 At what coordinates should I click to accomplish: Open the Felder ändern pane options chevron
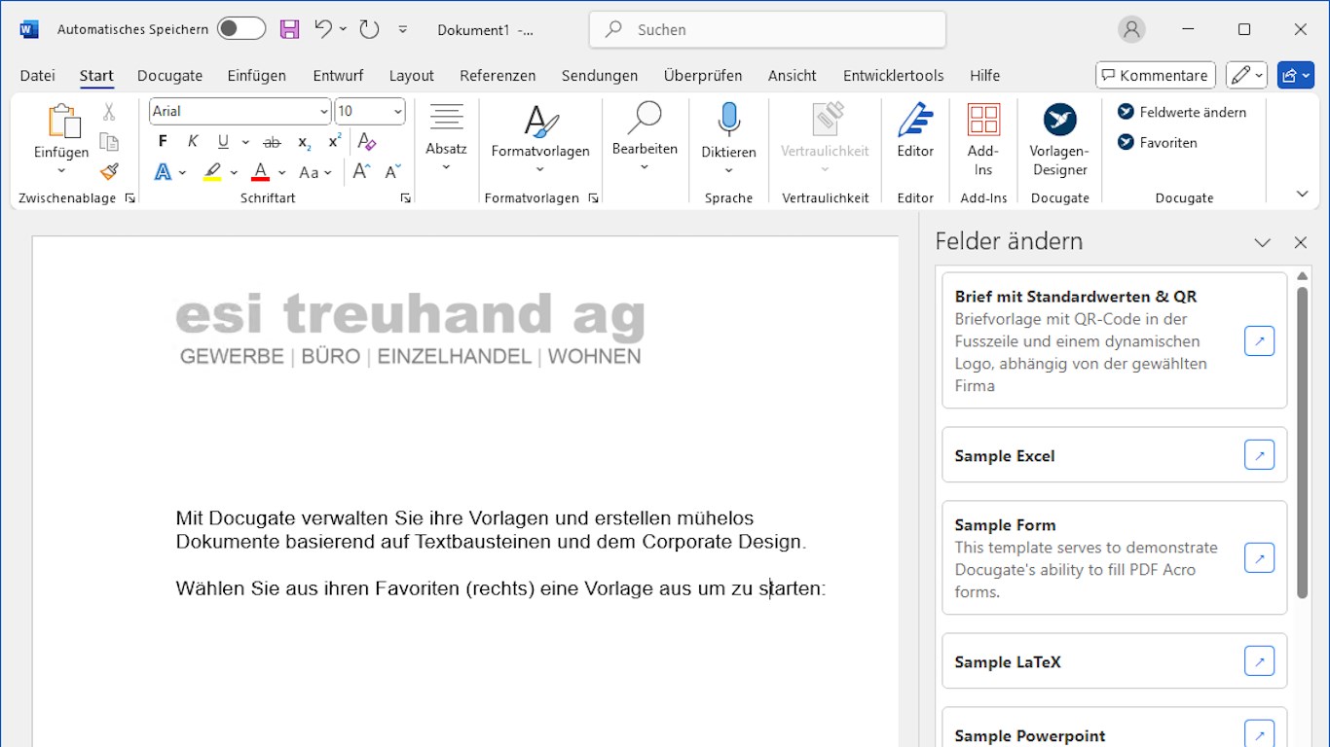[1262, 242]
